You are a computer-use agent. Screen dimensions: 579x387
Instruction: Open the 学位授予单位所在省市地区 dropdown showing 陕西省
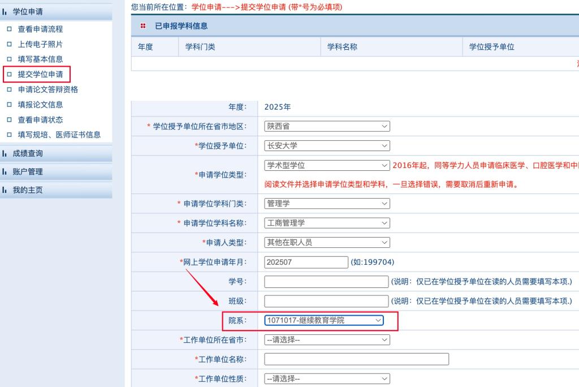[x=327, y=126]
